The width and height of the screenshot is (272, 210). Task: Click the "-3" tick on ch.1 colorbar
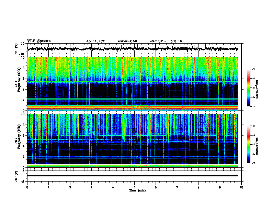pos(253,69)
